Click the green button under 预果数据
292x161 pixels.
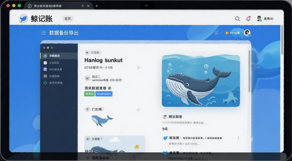tap(89, 94)
